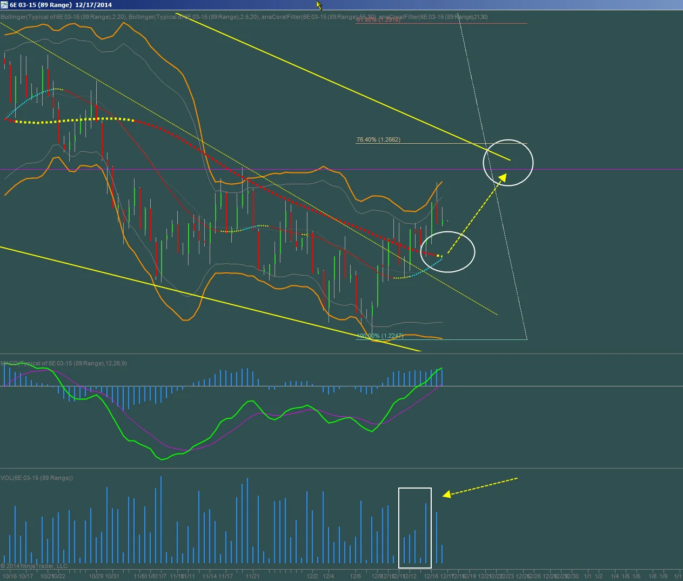Viewport: 683px width, 581px height.
Task: Click the 11/21 date on the time axis
Action: (252, 576)
